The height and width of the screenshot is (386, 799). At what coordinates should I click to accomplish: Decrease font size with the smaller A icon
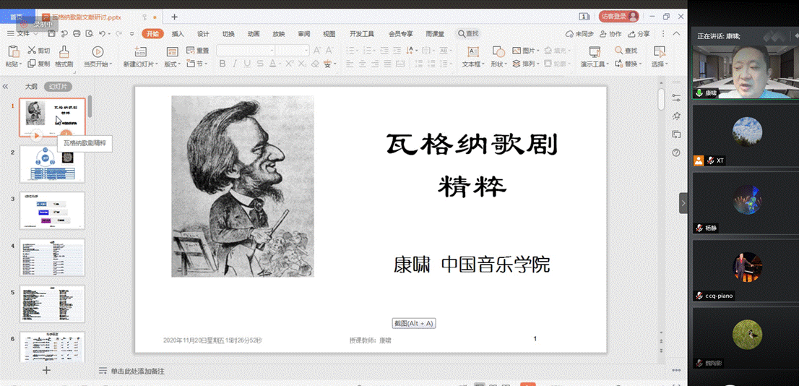(329, 51)
